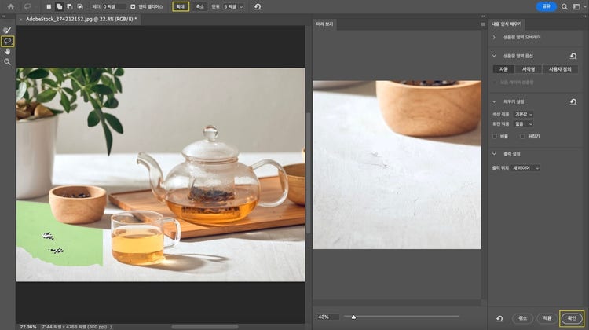Click the 확인 button
This screenshot has width=589, height=330.
coord(571,317)
